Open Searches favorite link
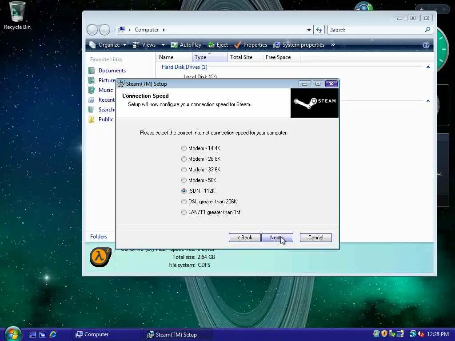The width and height of the screenshot is (455, 341). (102, 110)
